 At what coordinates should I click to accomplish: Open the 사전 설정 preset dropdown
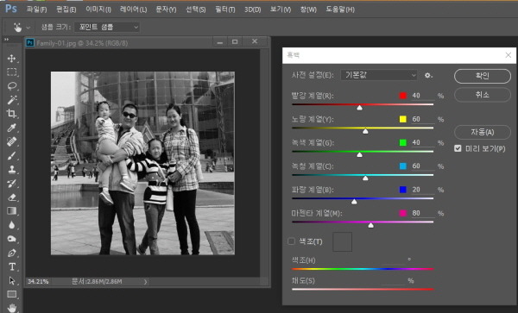click(379, 75)
